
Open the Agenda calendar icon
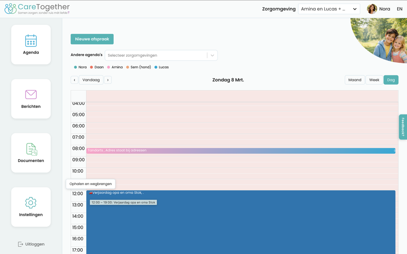[31, 41]
